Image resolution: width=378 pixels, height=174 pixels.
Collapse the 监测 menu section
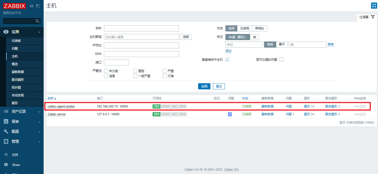click(x=39, y=32)
